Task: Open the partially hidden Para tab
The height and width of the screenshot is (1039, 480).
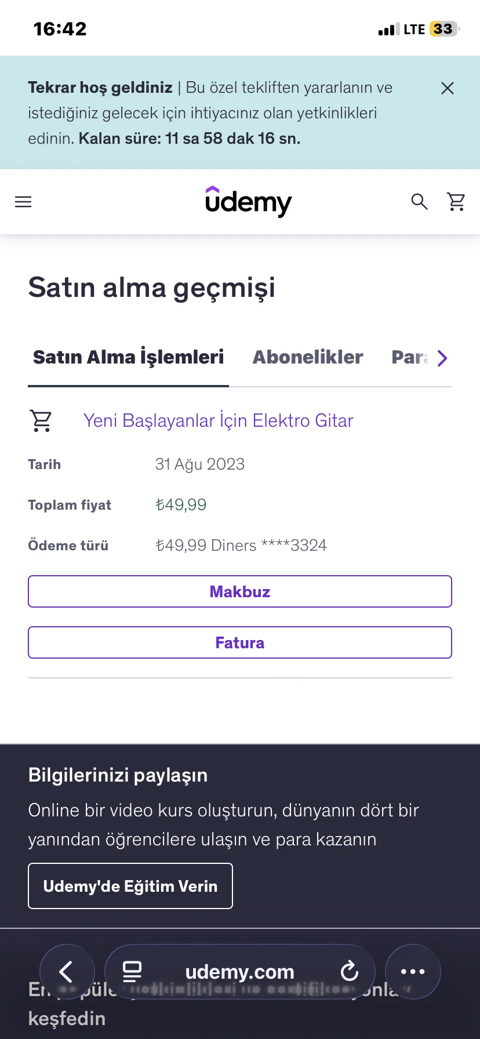Action: pos(409,358)
